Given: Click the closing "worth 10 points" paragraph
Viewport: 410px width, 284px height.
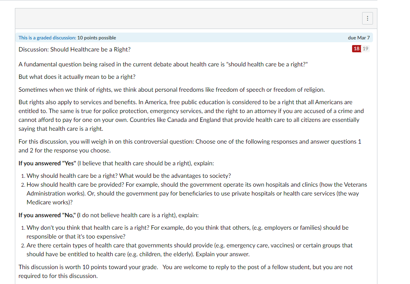Looking at the screenshot, I should [185, 272].
